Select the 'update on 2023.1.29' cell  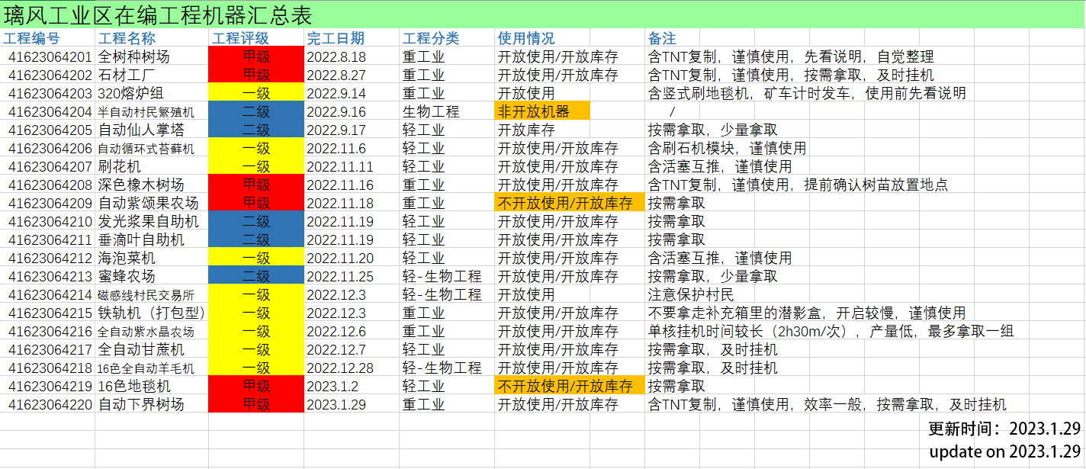[x=1004, y=451]
